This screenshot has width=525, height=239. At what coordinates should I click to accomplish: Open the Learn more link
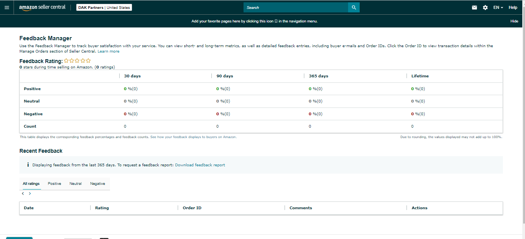tap(108, 51)
